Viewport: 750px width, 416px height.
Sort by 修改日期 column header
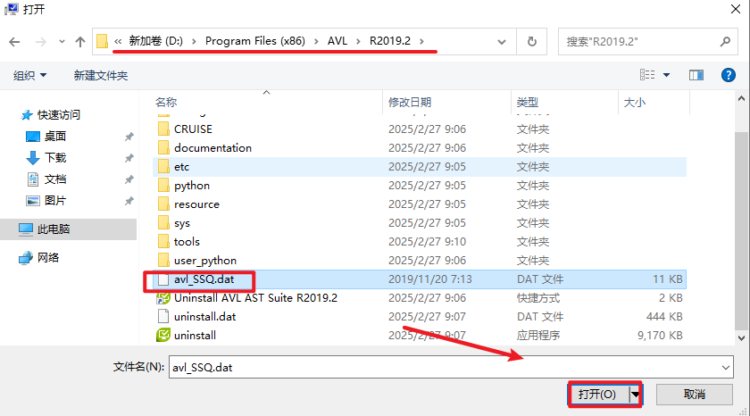point(410,103)
